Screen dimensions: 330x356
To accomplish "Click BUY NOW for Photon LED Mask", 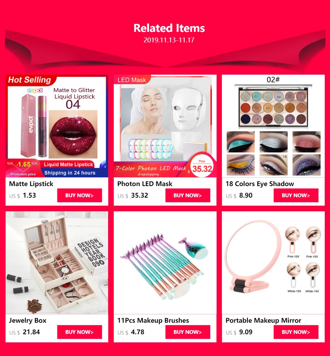I will (x=188, y=195).
